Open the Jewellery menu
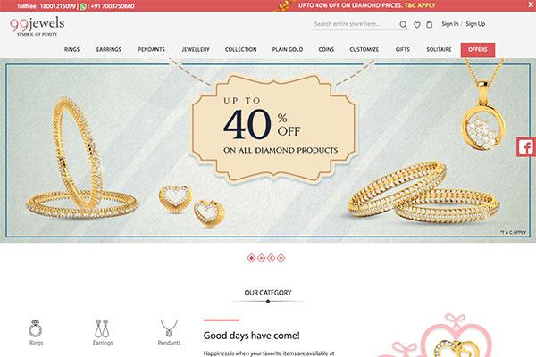This screenshot has width=536, height=357. (x=196, y=50)
